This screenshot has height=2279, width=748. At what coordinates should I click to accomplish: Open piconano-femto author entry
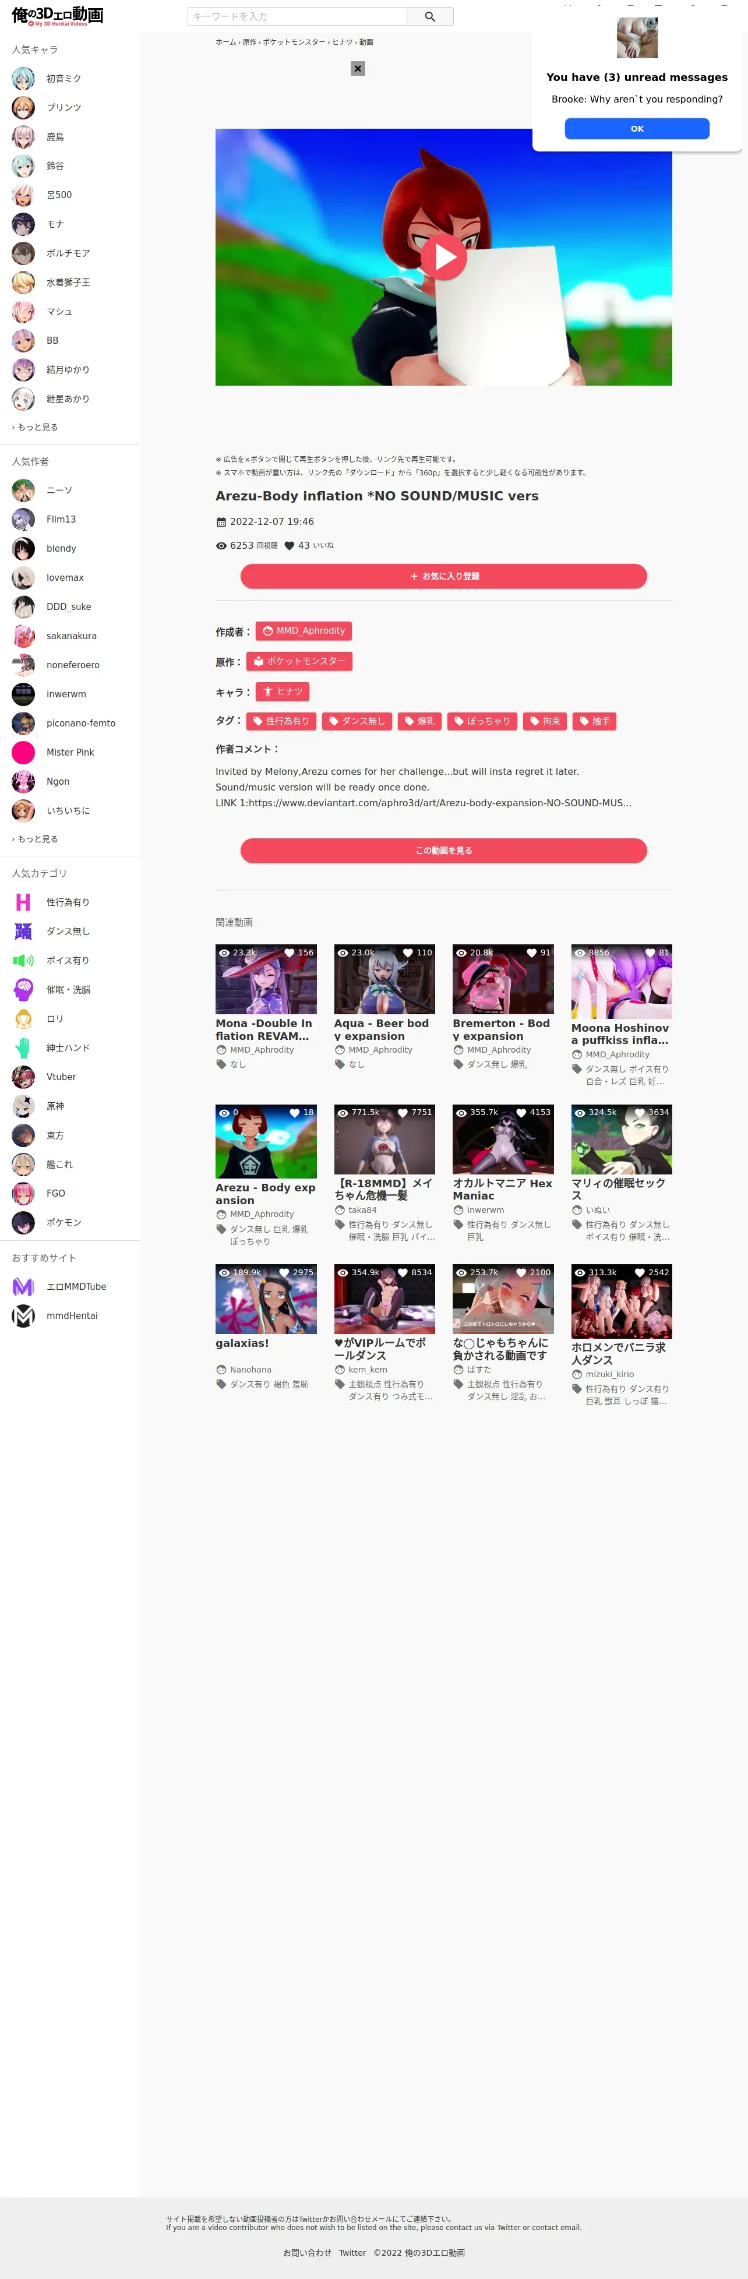click(70, 724)
